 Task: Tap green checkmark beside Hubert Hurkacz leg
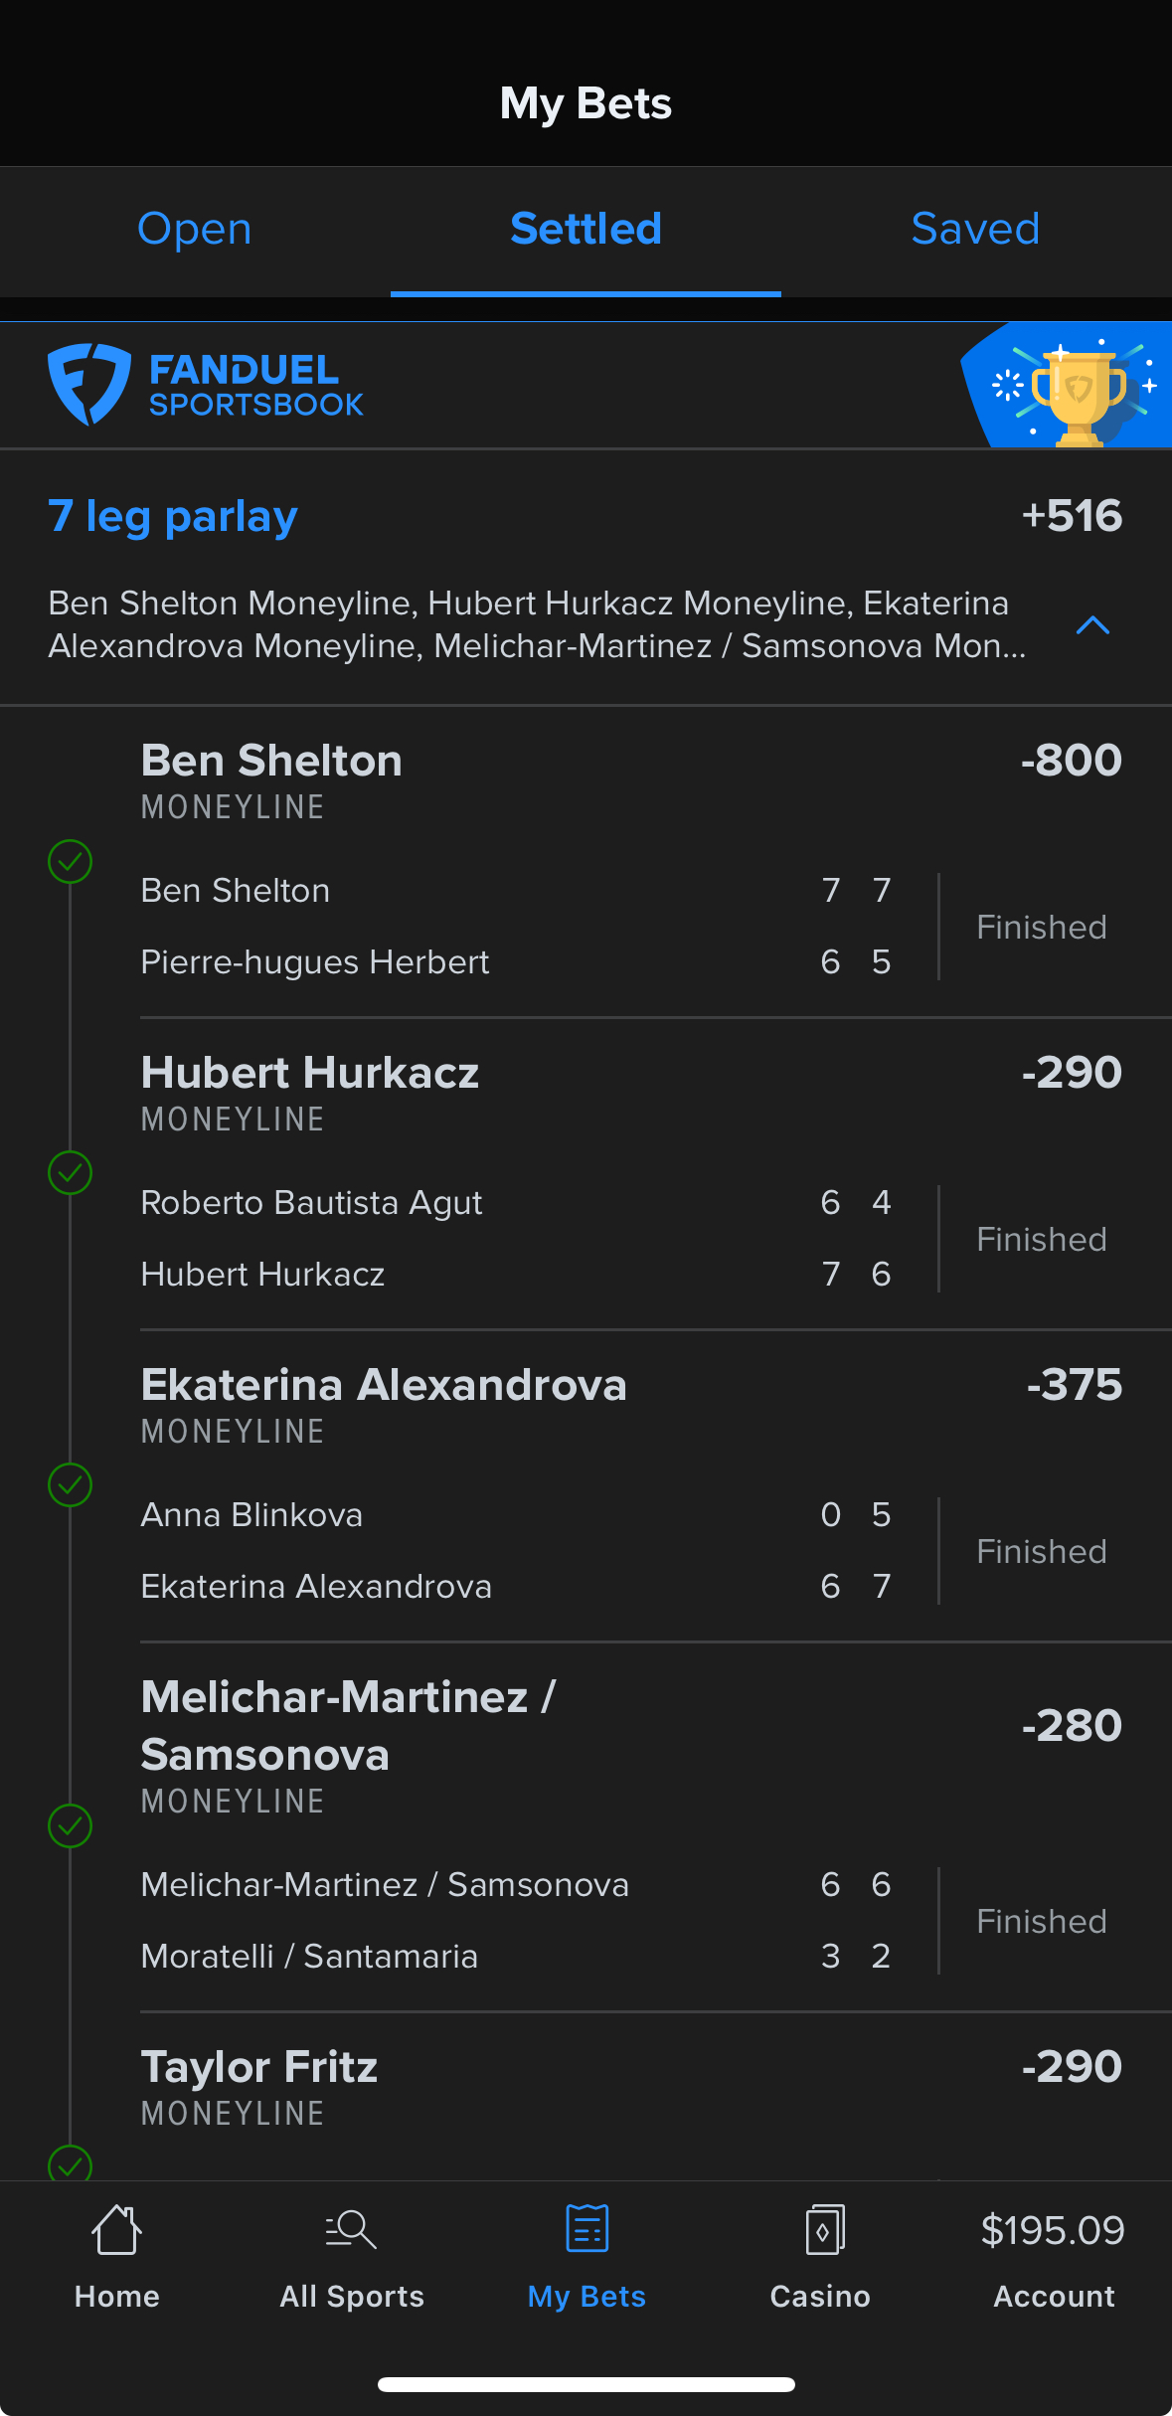(x=71, y=1173)
